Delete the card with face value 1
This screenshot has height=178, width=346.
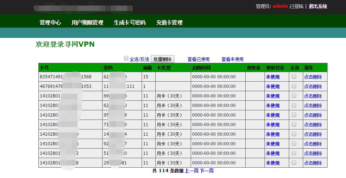click(313, 86)
